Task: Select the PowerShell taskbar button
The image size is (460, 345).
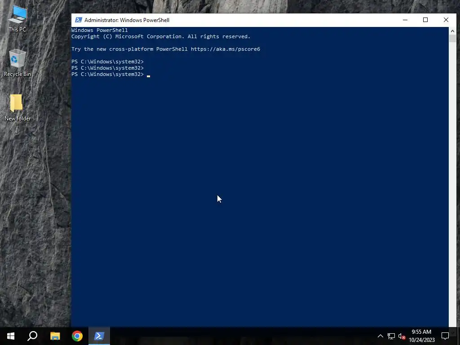Action: point(99,336)
